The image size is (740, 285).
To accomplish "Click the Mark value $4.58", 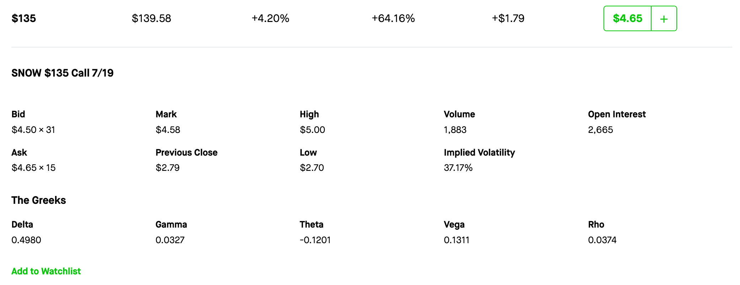I will (x=168, y=130).
